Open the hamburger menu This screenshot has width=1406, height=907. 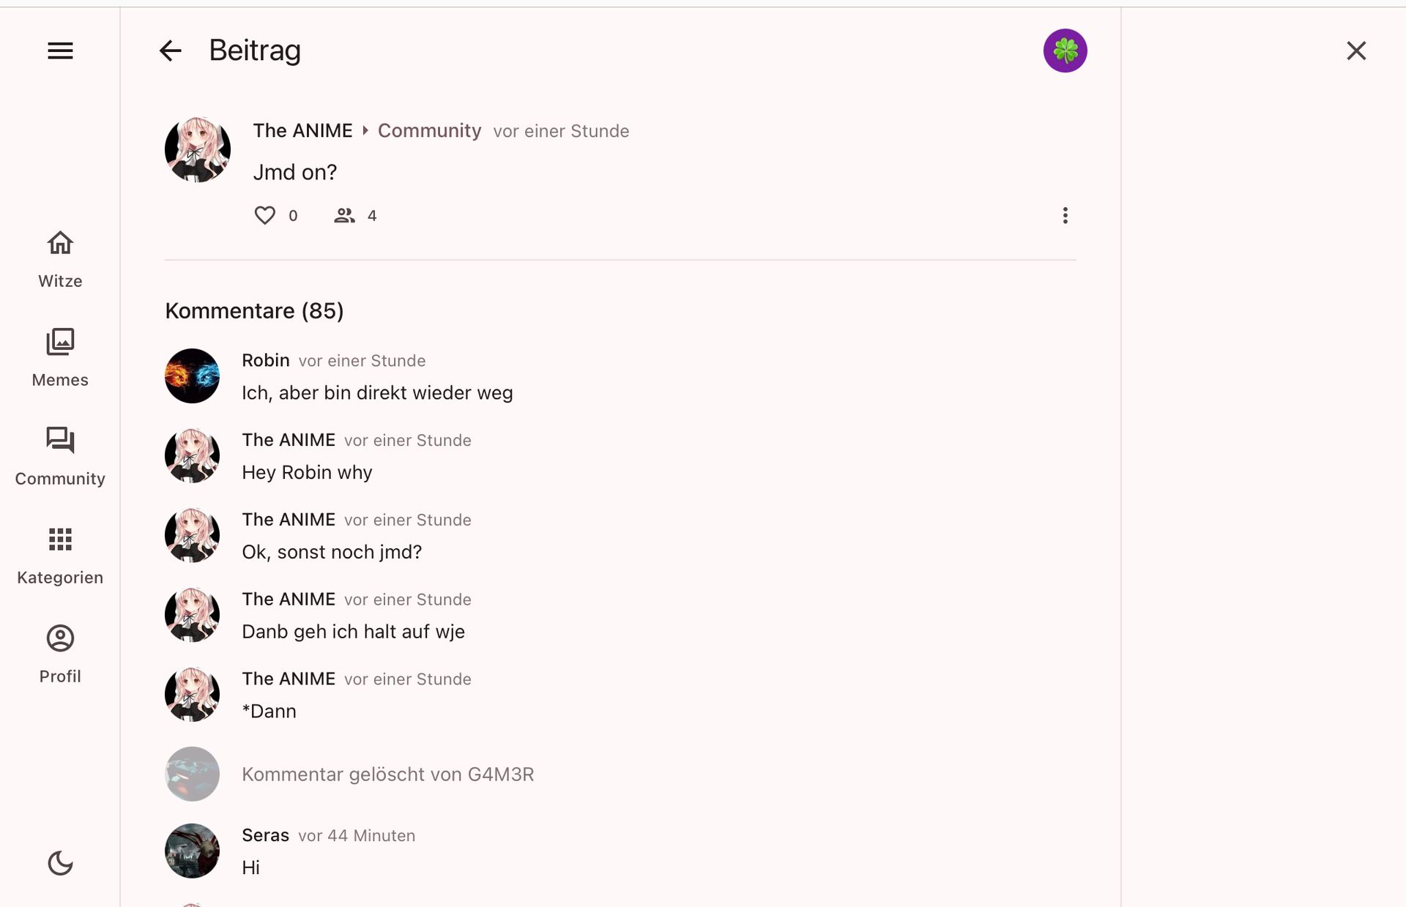pos(60,51)
